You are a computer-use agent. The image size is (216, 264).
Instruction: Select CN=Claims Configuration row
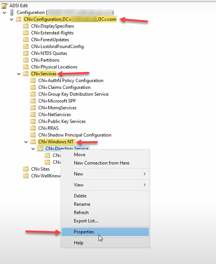click(64, 87)
